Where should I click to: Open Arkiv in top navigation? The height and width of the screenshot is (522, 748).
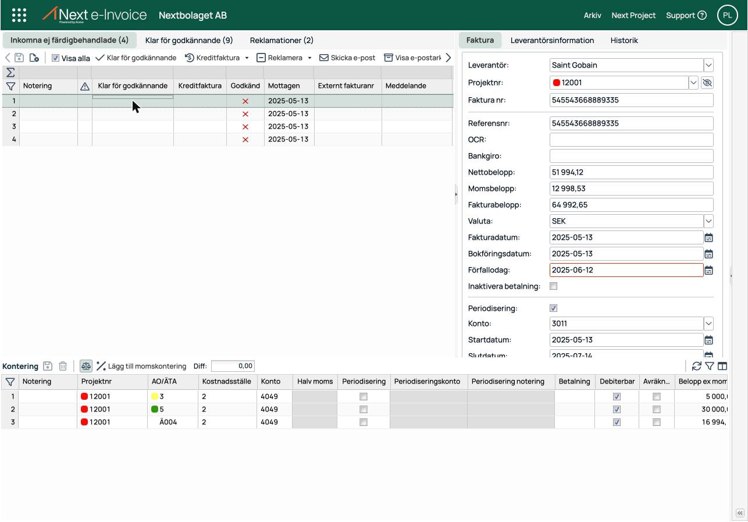coord(592,15)
